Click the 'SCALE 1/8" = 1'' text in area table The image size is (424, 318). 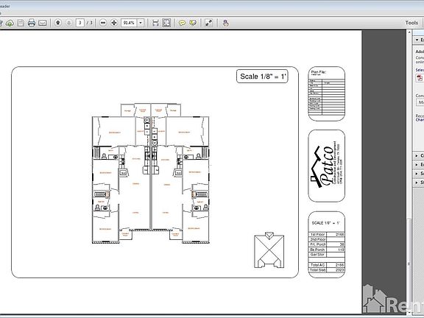click(325, 223)
